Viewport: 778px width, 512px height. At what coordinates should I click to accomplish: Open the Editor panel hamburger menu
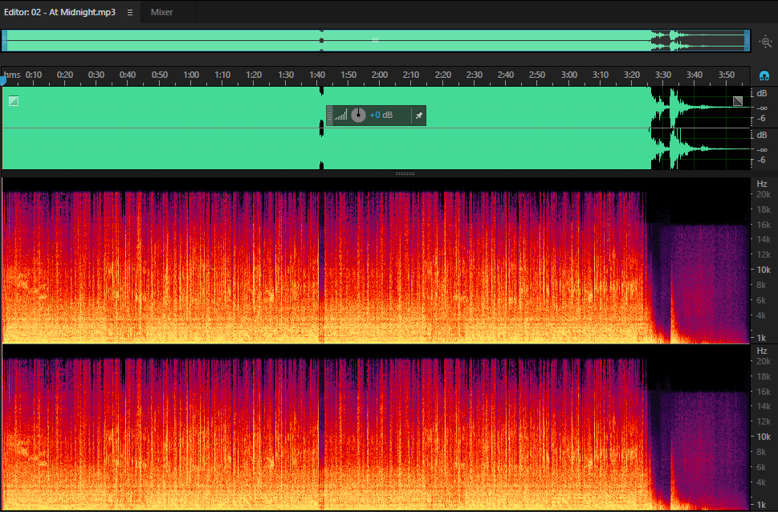coord(130,12)
